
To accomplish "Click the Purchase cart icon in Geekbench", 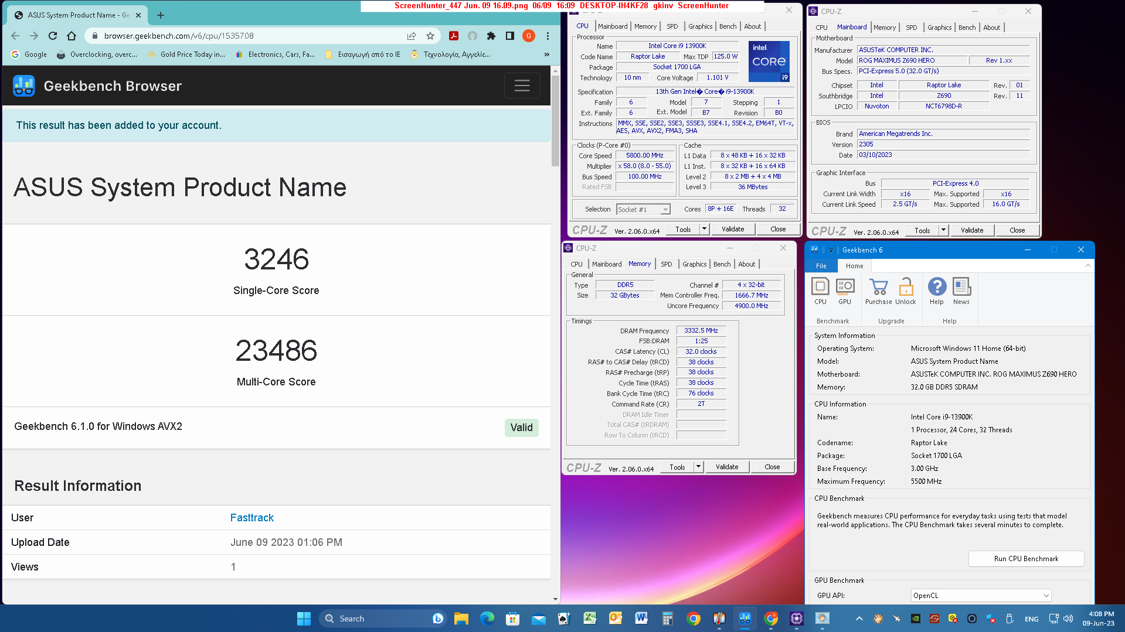I will click(878, 291).
